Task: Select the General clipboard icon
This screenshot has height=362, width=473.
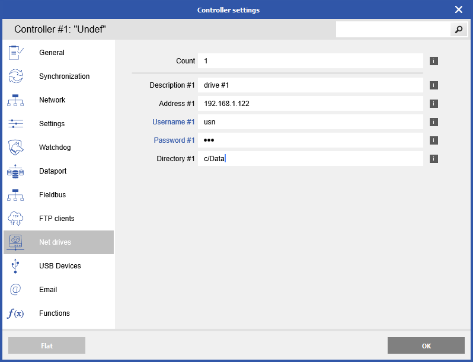Action: click(x=16, y=52)
